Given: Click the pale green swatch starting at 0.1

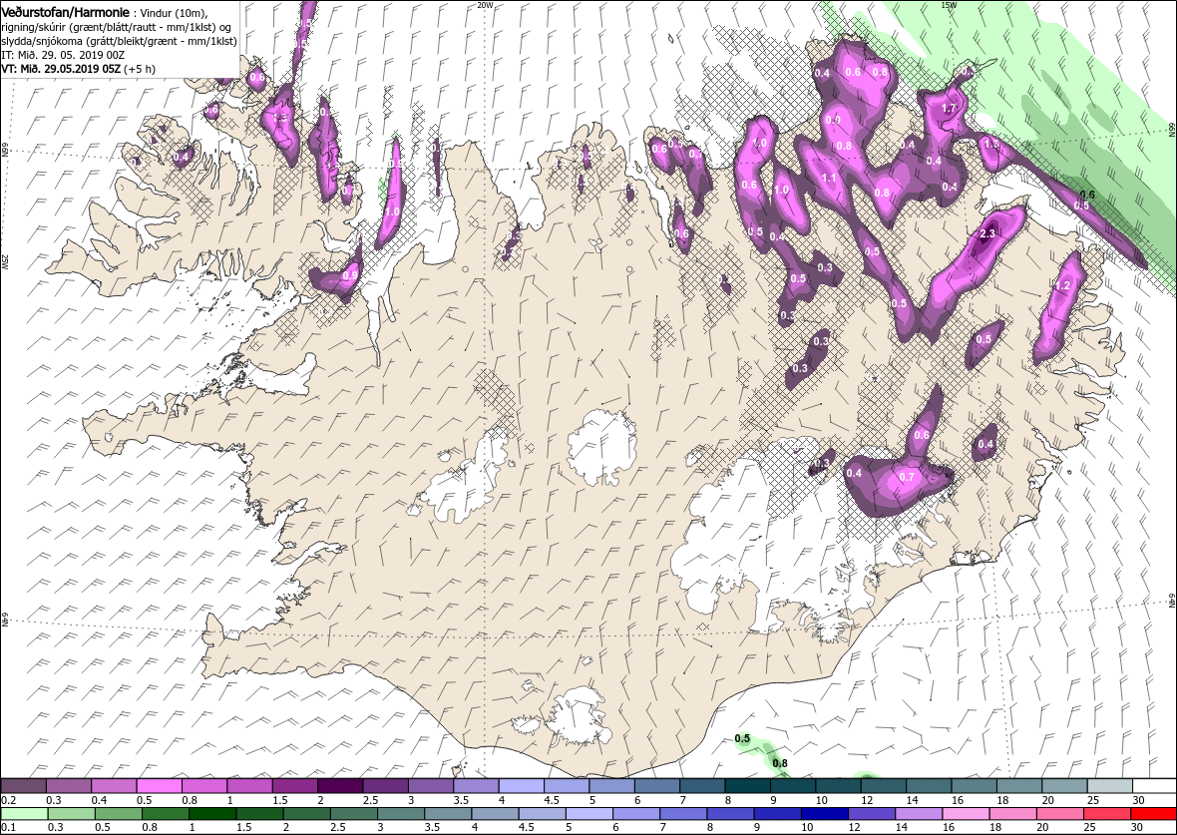Looking at the screenshot, I should 24,814.
